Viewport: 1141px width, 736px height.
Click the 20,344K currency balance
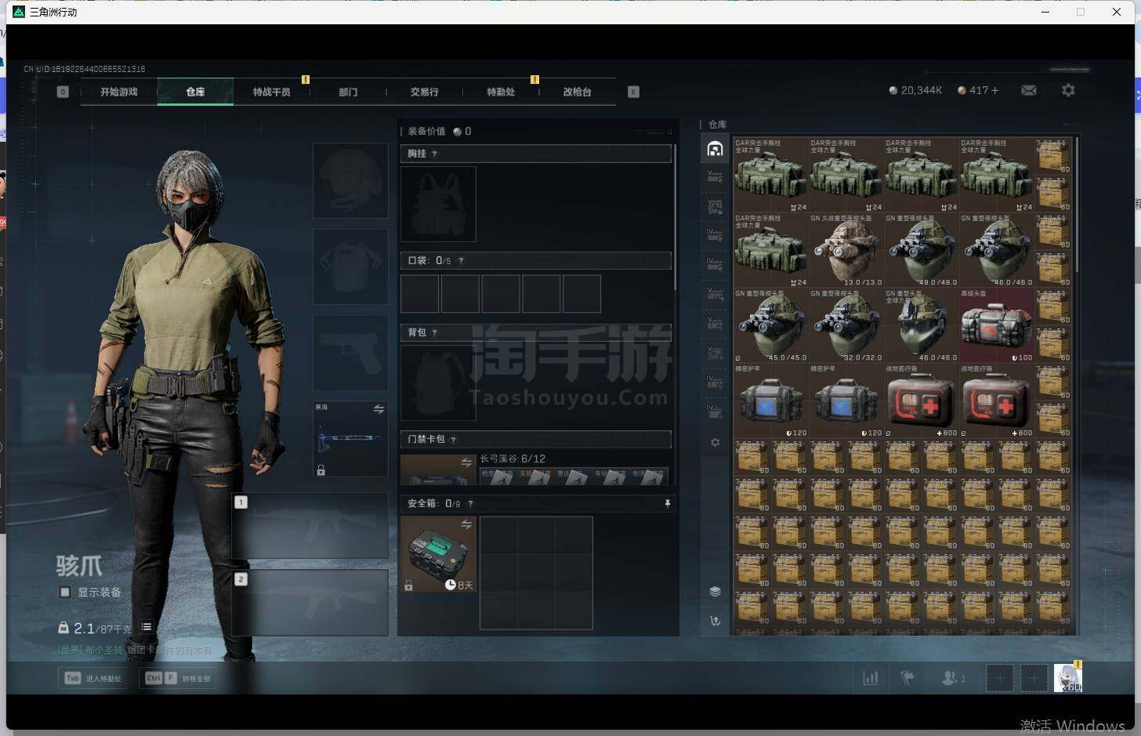point(915,90)
